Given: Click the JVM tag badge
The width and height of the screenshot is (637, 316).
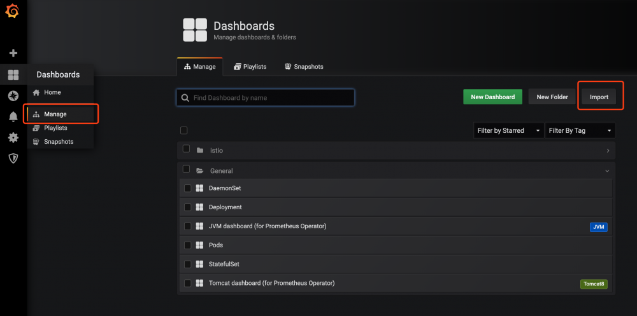Looking at the screenshot, I should pos(598,226).
